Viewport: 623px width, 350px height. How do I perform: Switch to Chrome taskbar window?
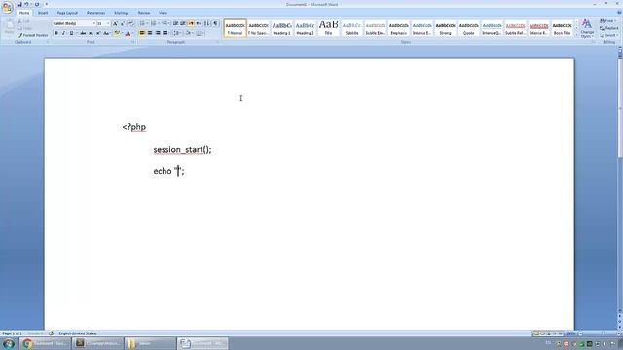46,343
